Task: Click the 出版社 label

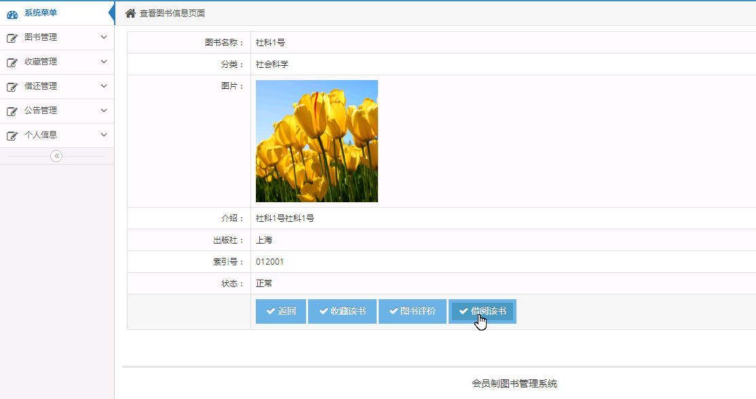Action: click(x=229, y=240)
